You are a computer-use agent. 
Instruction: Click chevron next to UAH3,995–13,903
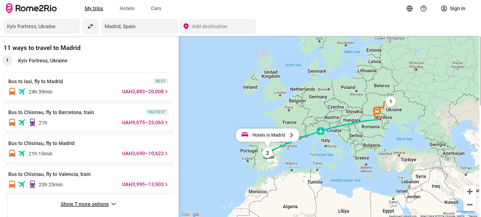click(166, 184)
